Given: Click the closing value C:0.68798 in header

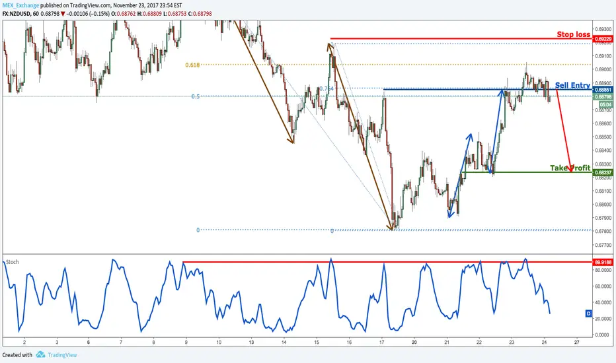Looking at the screenshot, I should pos(200,14).
